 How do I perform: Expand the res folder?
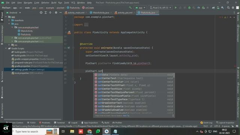click(9, 45)
